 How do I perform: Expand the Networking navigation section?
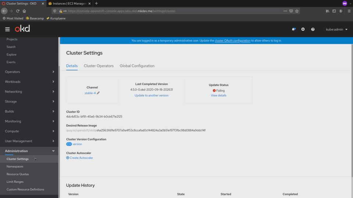click(29, 92)
